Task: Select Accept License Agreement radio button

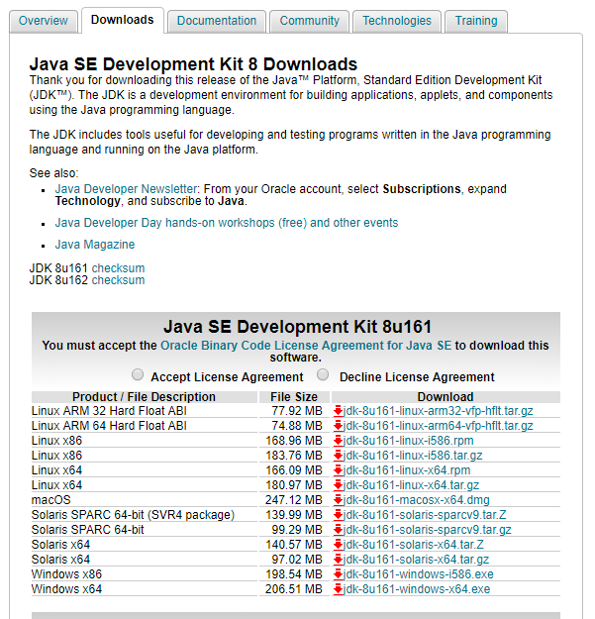Action: click(138, 374)
